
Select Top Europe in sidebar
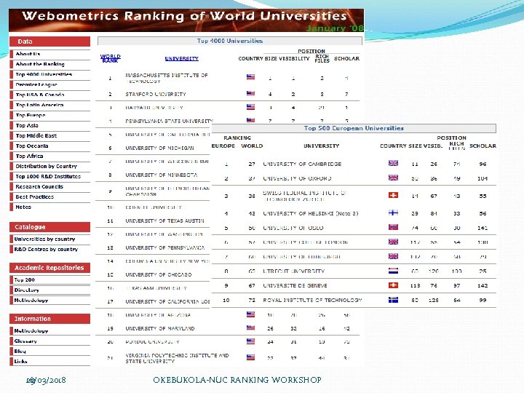click(x=31, y=115)
